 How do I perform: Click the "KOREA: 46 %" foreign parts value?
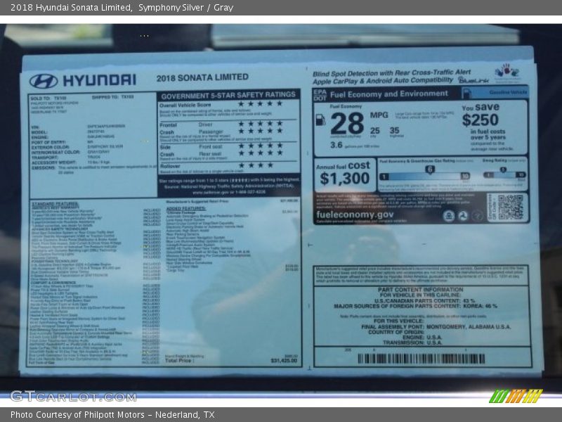[x=481, y=306]
